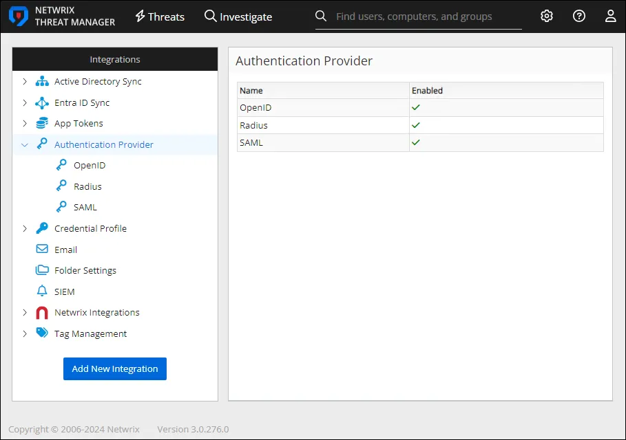The image size is (626, 440).
Task: Open the SIEM integration item
Action: coord(64,291)
